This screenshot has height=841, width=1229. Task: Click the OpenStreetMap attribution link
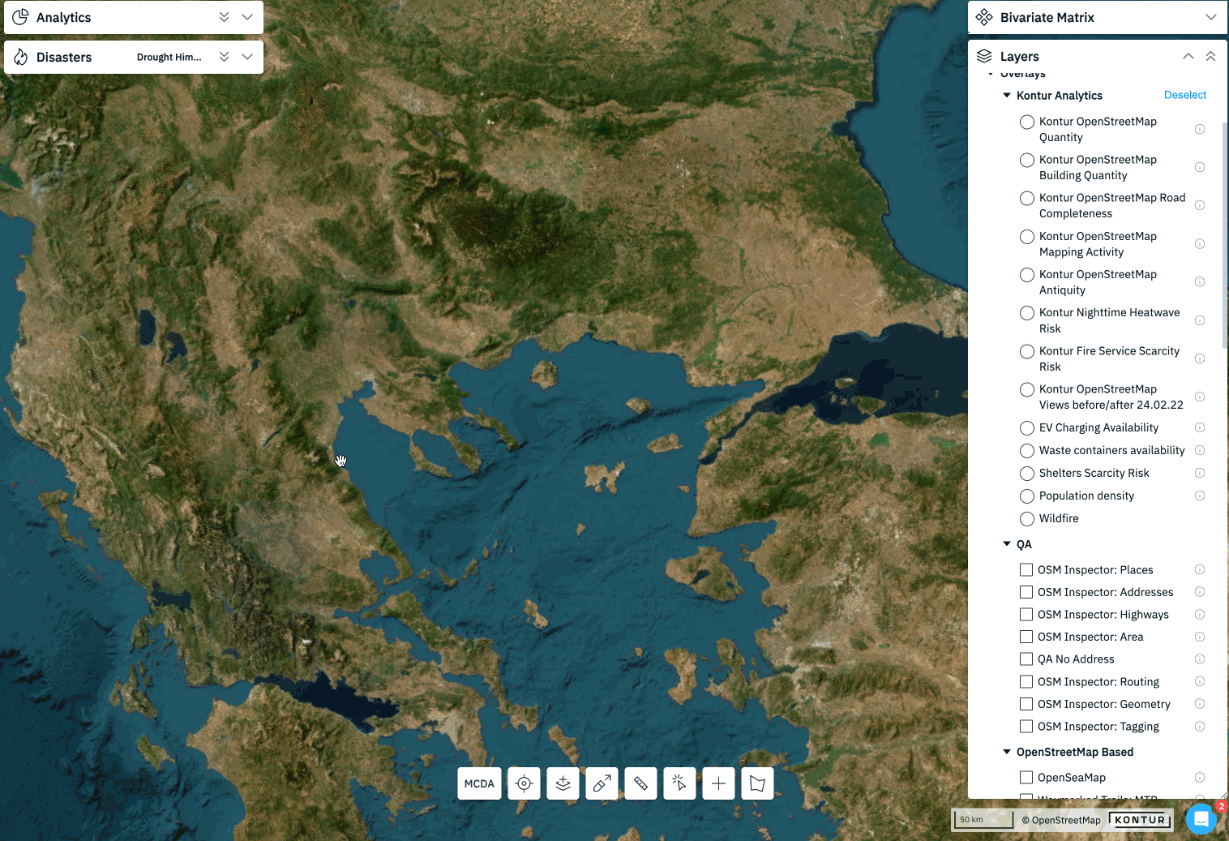click(1061, 820)
